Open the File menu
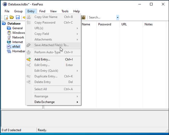The width and height of the screenshot is (169, 135). pos(7,11)
